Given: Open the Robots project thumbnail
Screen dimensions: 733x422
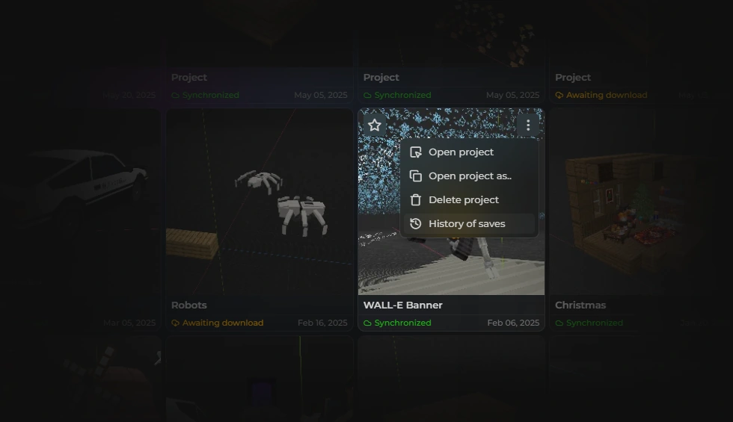Looking at the screenshot, I should (260, 202).
